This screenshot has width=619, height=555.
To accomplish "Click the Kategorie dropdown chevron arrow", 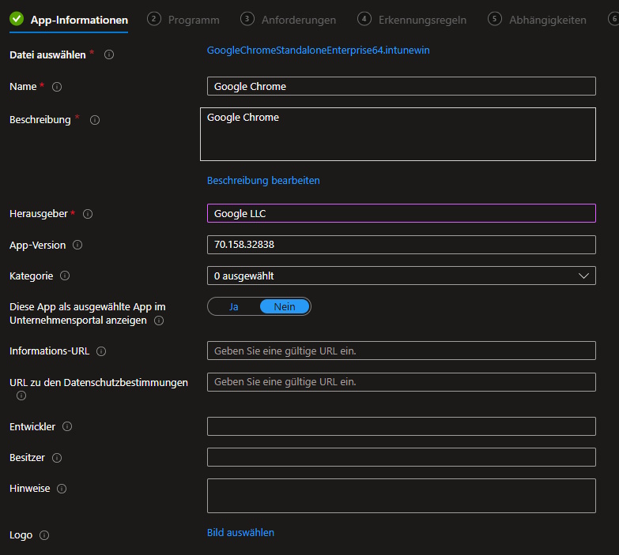I will click(583, 276).
